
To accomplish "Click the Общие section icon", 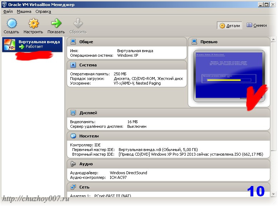I will pyautogui.click(x=73, y=42).
